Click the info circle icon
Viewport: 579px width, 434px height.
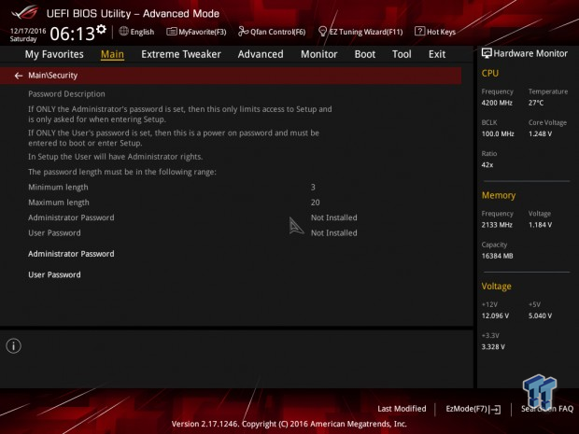[14, 345]
